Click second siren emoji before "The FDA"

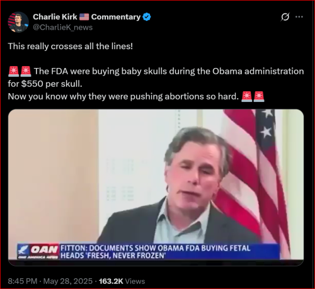pos(26,71)
